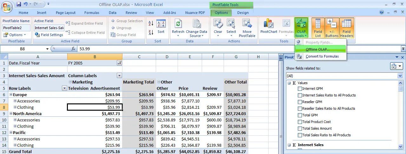This screenshot has height=154, width=406.
Task: Click Collapse Entire Field
Action: pyautogui.click(x=85, y=33)
